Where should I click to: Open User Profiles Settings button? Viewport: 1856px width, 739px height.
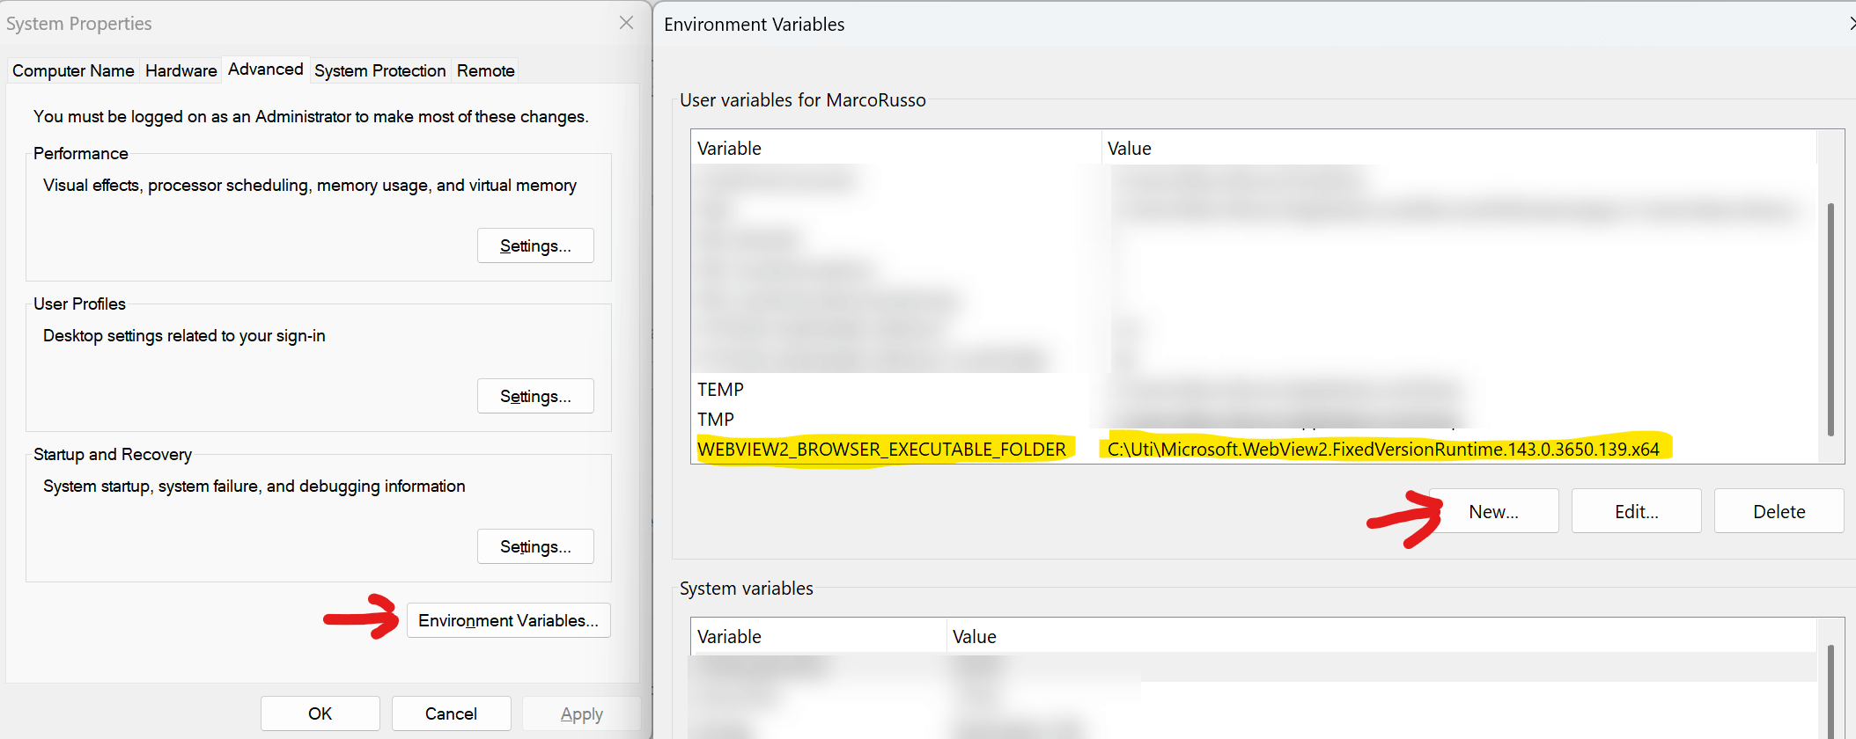[535, 396]
